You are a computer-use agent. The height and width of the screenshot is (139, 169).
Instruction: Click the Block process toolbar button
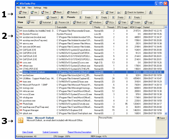tap(57, 12)
